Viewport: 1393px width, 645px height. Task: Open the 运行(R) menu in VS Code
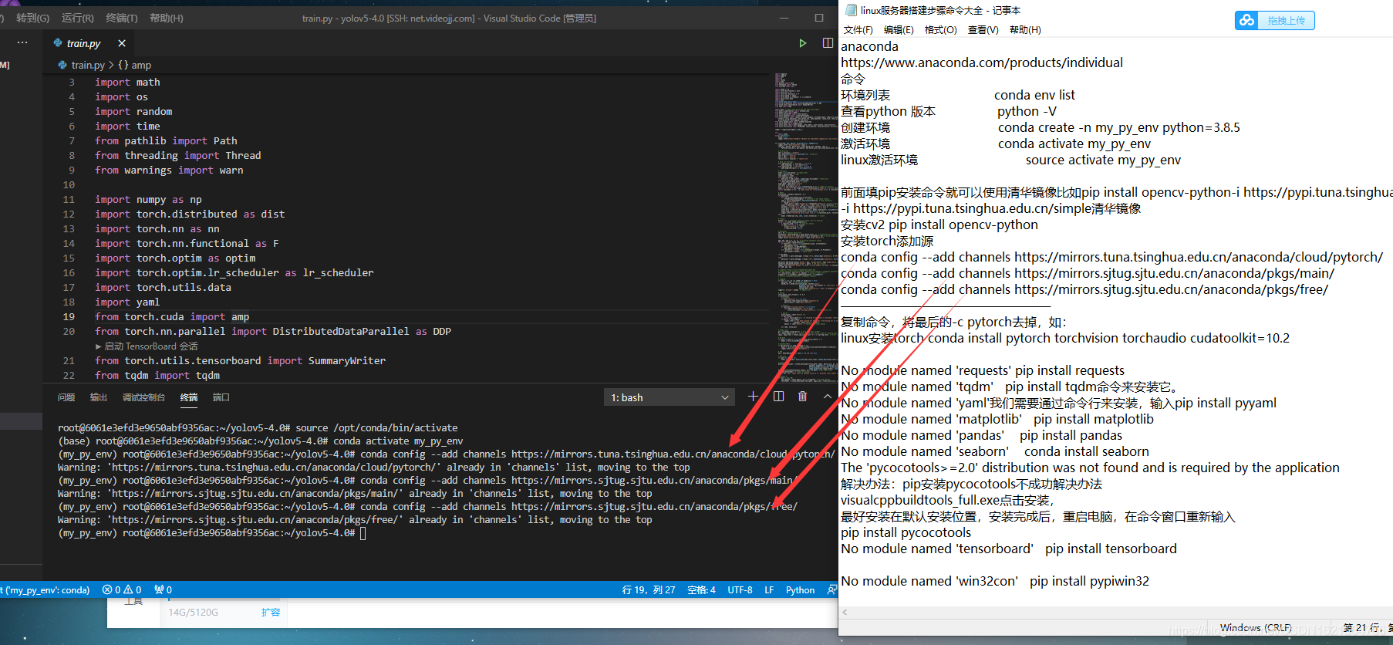(77, 18)
